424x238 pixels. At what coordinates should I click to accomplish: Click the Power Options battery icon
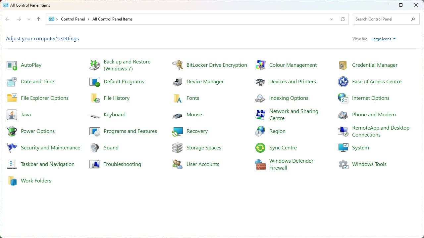pos(12,131)
